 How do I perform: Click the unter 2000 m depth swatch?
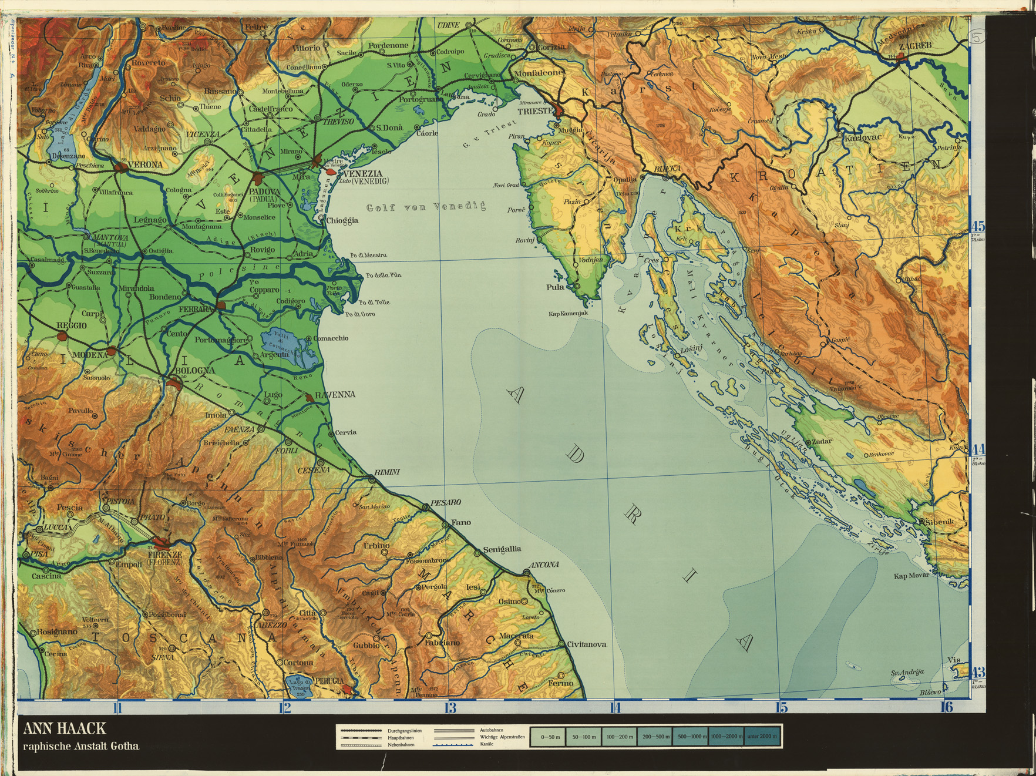pyautogui.click(x=762, y=736)
